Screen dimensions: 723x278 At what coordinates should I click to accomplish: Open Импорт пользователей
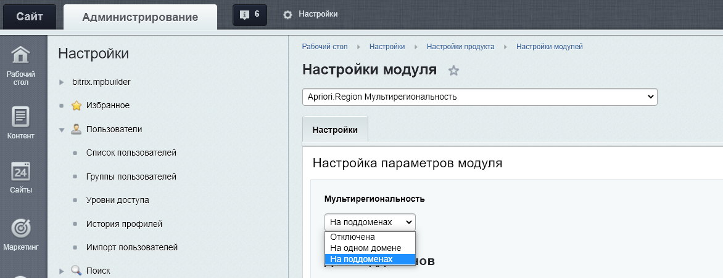(132, 247)
